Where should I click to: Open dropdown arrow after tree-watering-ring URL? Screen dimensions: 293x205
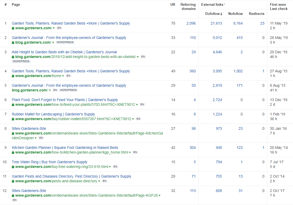110,167
